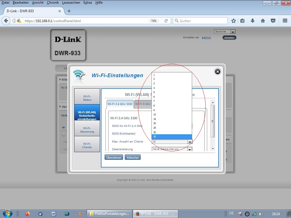This screenshot has height=218, width=291.
Task: Bookmark this page with the star icon
Action: pos(234,21)
